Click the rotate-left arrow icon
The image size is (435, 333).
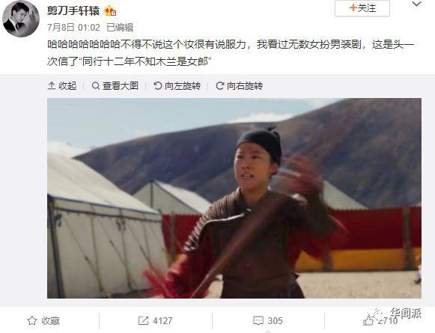(x=157, y=85)
